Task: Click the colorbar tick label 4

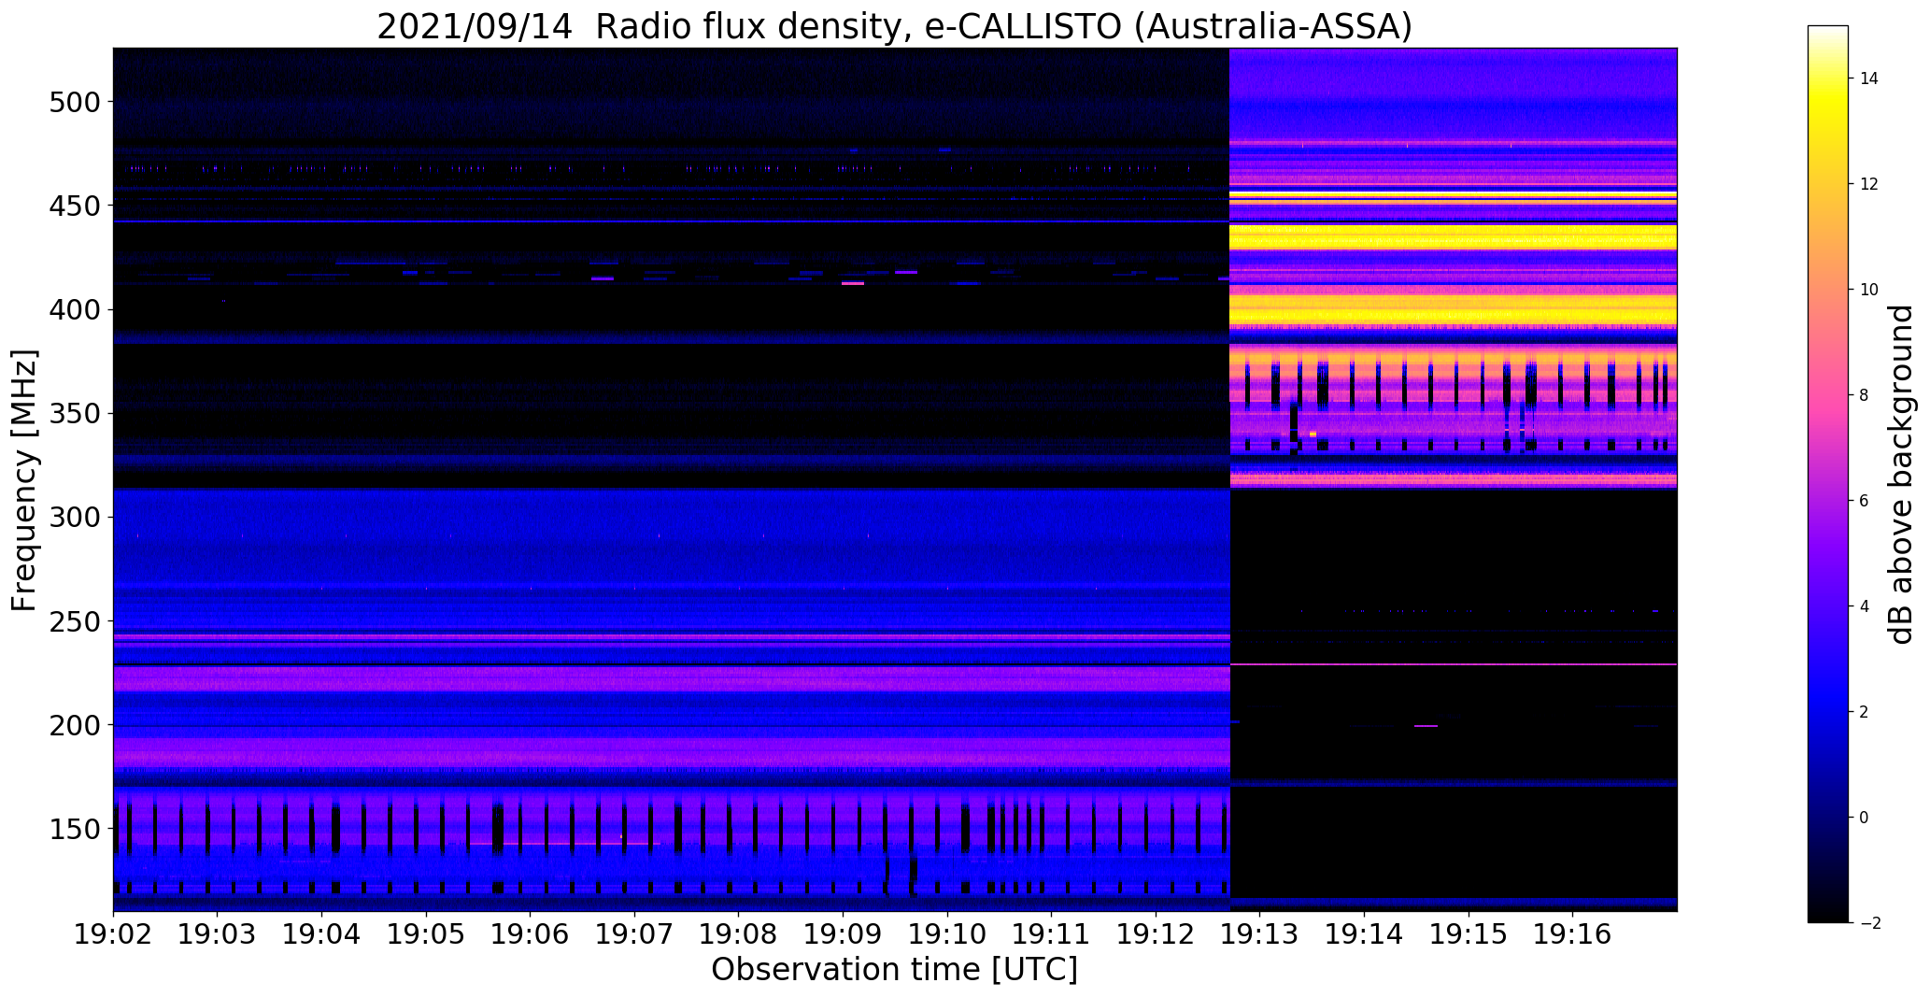Action: pyautogui.click(x=1865, y=606)
